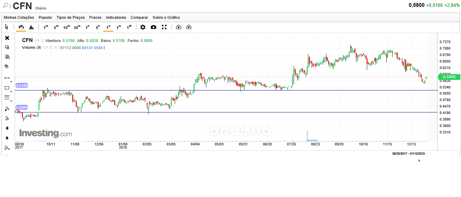Open the Indicadores menu
The width and height of the screenshot is (461, 197).
[116, 17]
